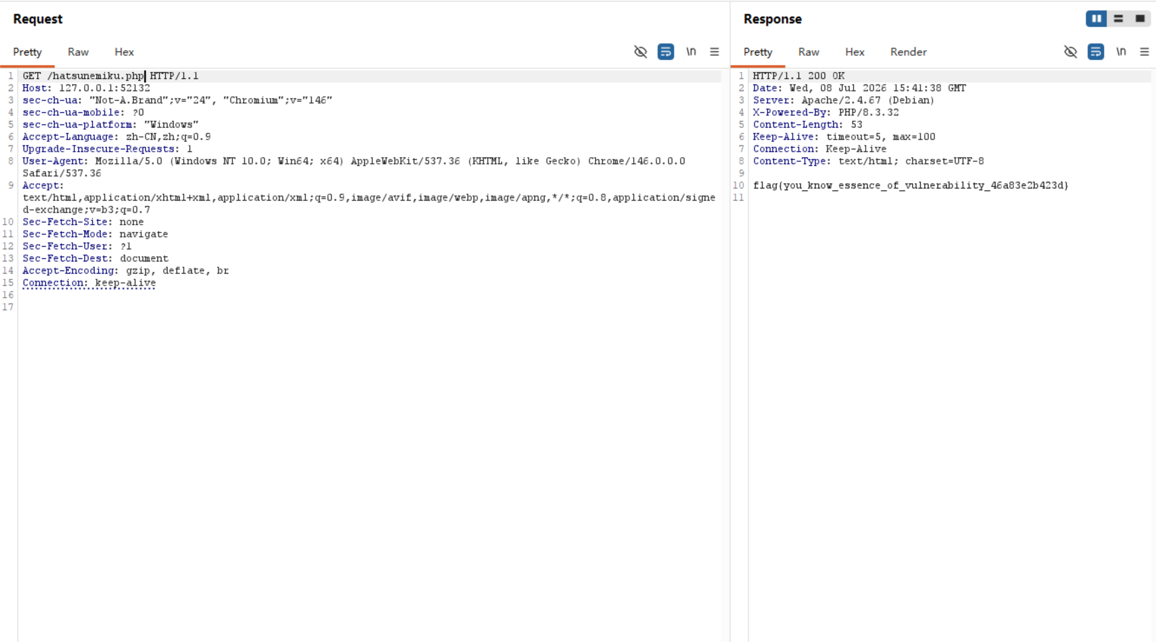Hide non-printable characters in Request panel
1156x642 pixels.
tap(640, 52)
